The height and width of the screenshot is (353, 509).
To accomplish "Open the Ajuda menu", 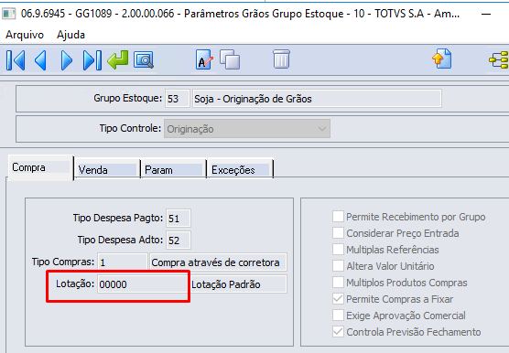I will pyautogui.click(x=70, y=35).
